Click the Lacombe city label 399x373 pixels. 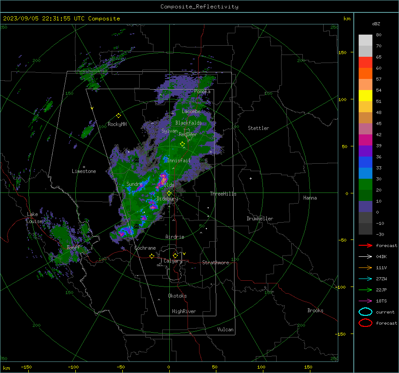tap(191, 111)
